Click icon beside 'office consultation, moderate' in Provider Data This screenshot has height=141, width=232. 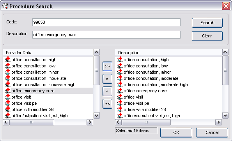click(x=7, y=78)
